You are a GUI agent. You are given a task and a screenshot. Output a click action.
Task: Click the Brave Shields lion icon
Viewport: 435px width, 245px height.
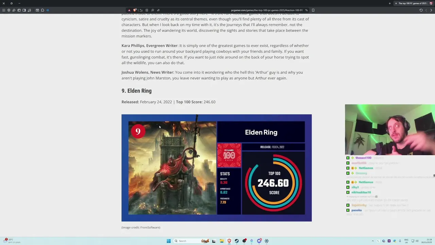click(135, 10)
